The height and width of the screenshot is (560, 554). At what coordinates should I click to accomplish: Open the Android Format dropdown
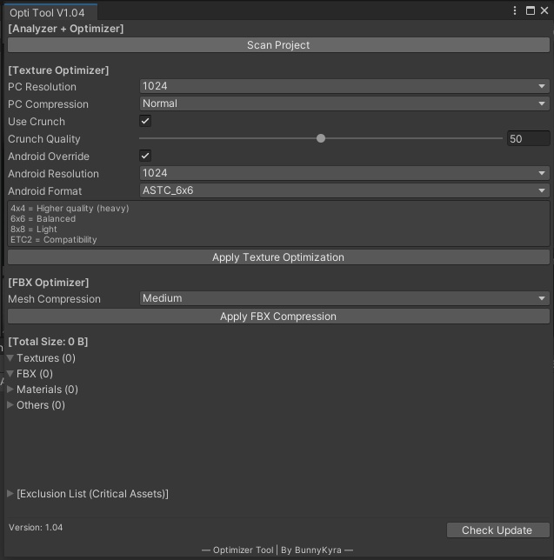pyautogui.click(x=344, y=190)
